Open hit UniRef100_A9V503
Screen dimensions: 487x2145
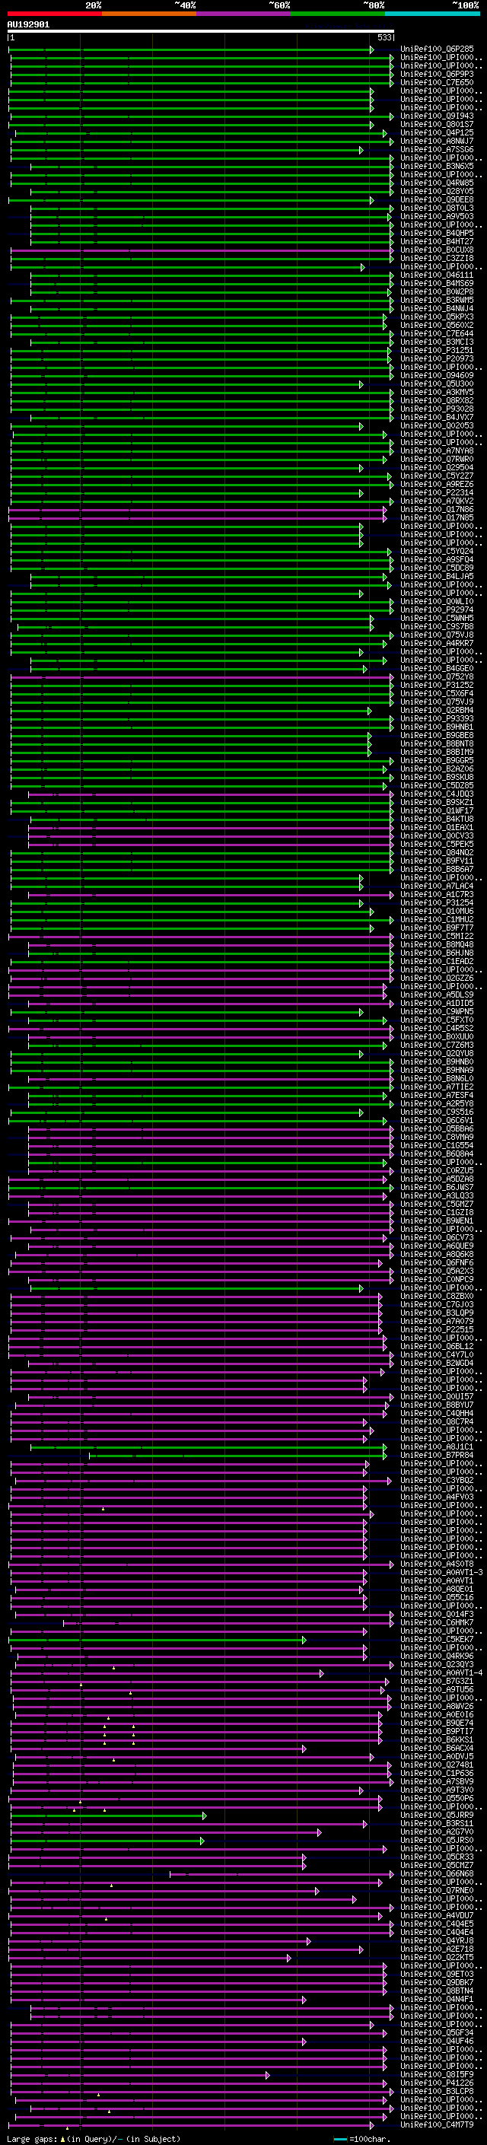pyautogui.click(x=437, y=217)
